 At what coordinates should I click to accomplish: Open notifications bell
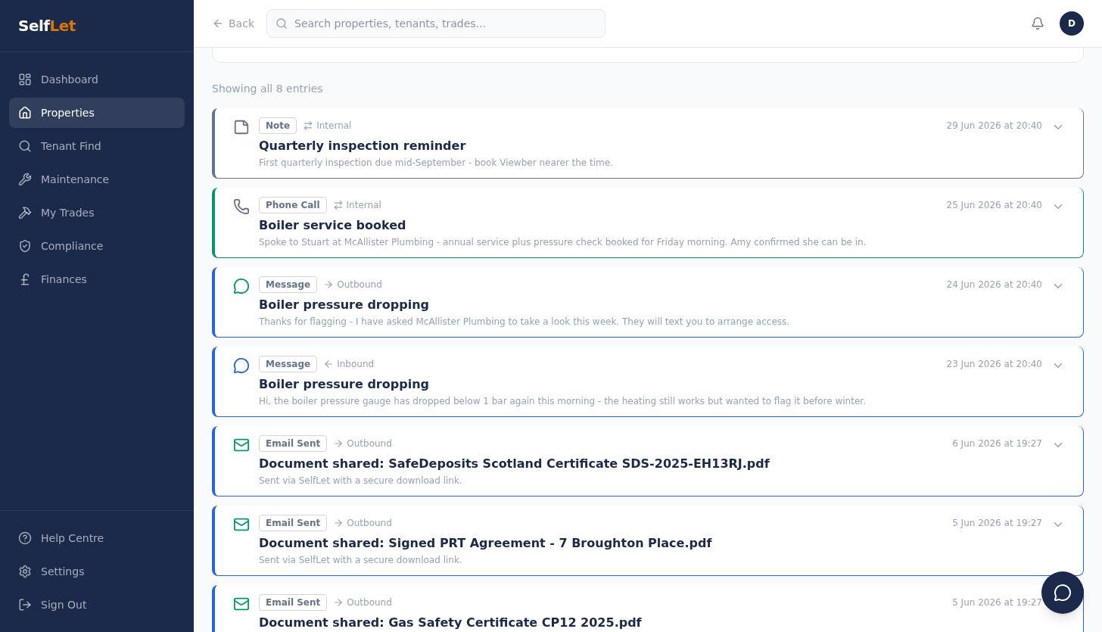click(1038, 23)
